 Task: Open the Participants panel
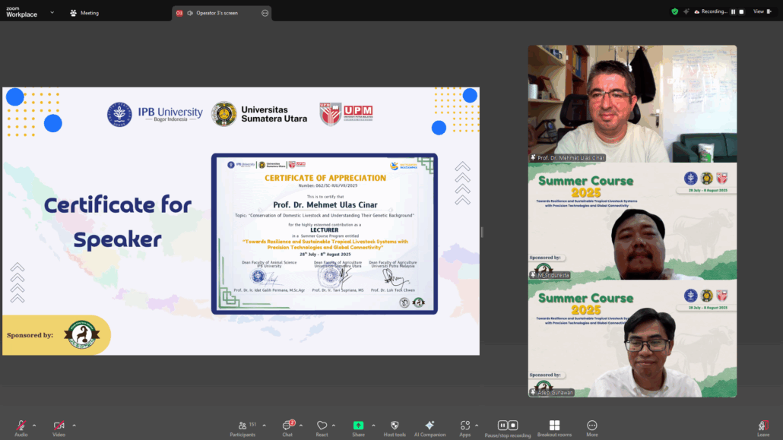[242, 426]
